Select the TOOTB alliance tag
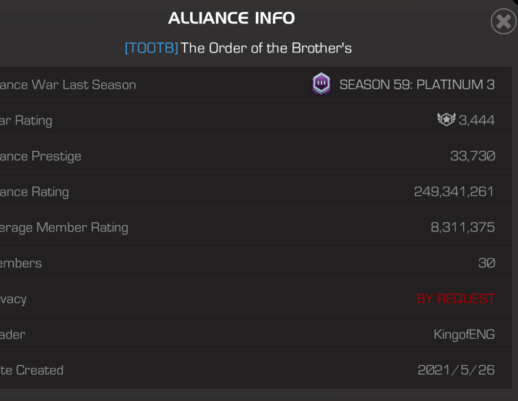The image size is (518, 401). (x=152, y=48)
